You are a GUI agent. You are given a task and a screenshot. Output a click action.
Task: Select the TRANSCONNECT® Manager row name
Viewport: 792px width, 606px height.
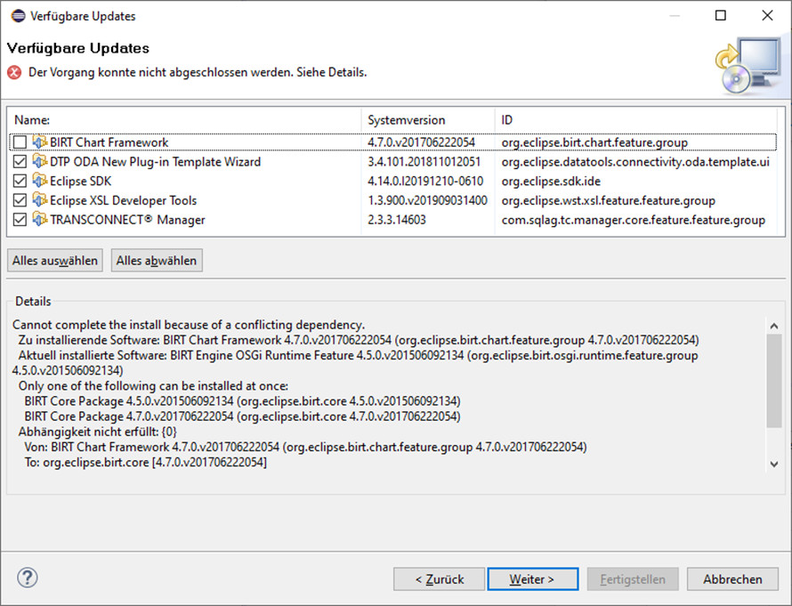tap(127, 220)
